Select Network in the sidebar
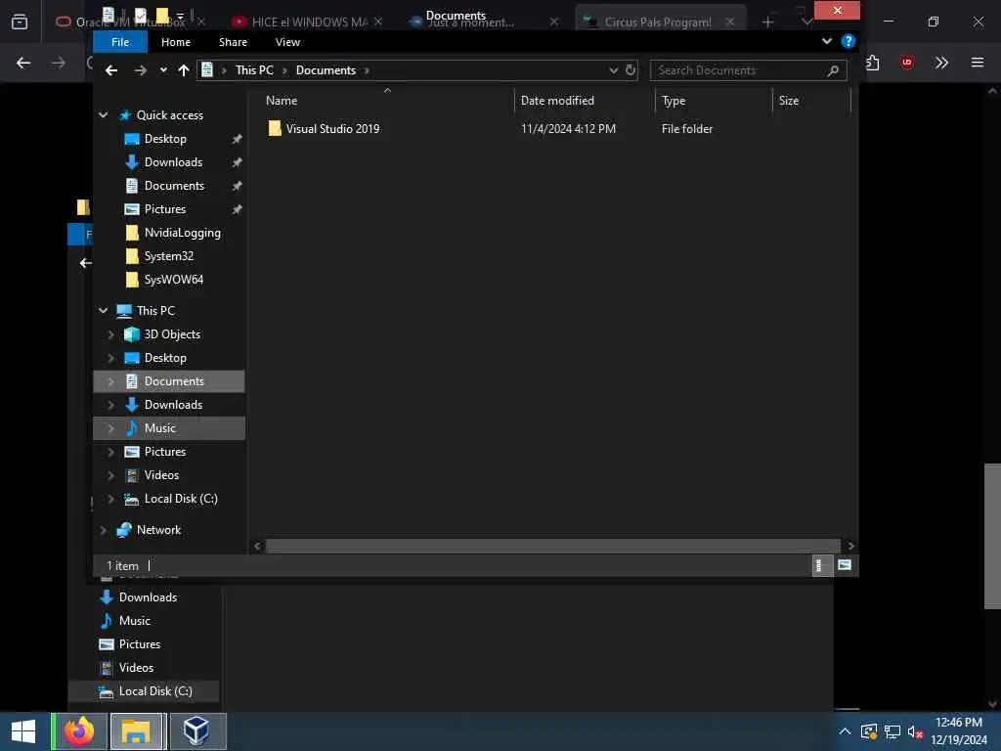 point(159,530)
